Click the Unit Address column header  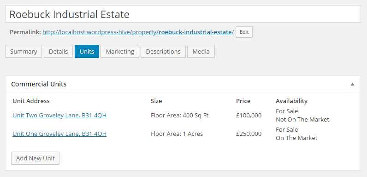click(x=31, y=101)
